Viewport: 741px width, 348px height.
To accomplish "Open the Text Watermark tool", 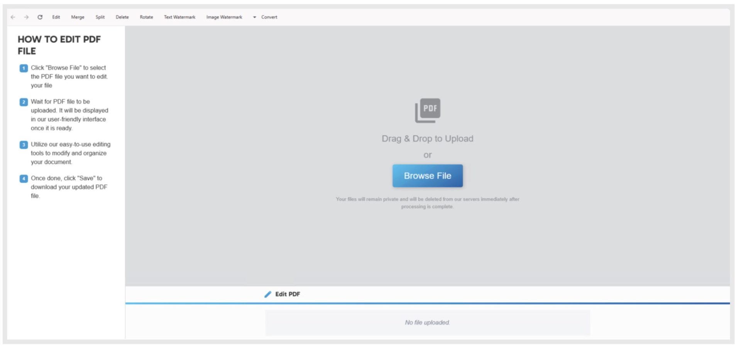I will tap(179, 17).
